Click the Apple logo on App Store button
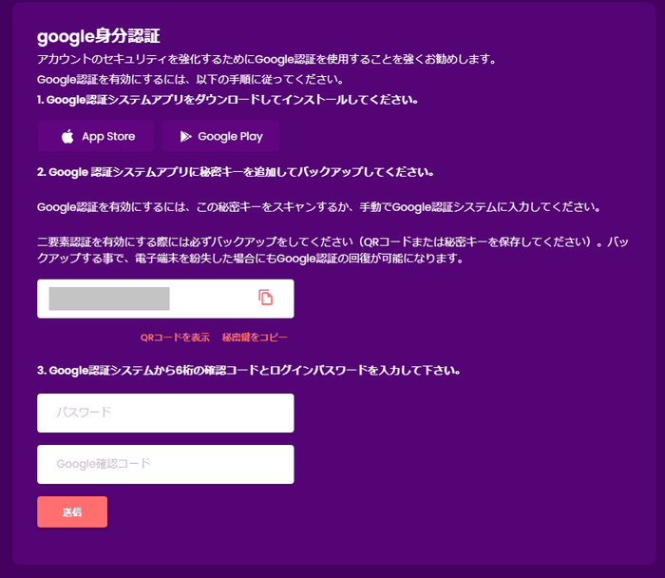The width and height of the screenshot is (665, 578). click(x=67, y=137)
